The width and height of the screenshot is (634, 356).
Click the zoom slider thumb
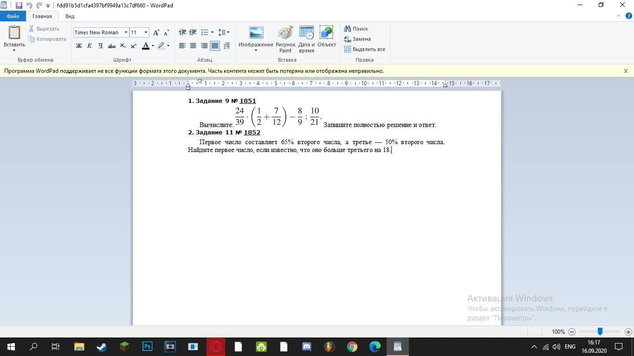click(600, 331)
